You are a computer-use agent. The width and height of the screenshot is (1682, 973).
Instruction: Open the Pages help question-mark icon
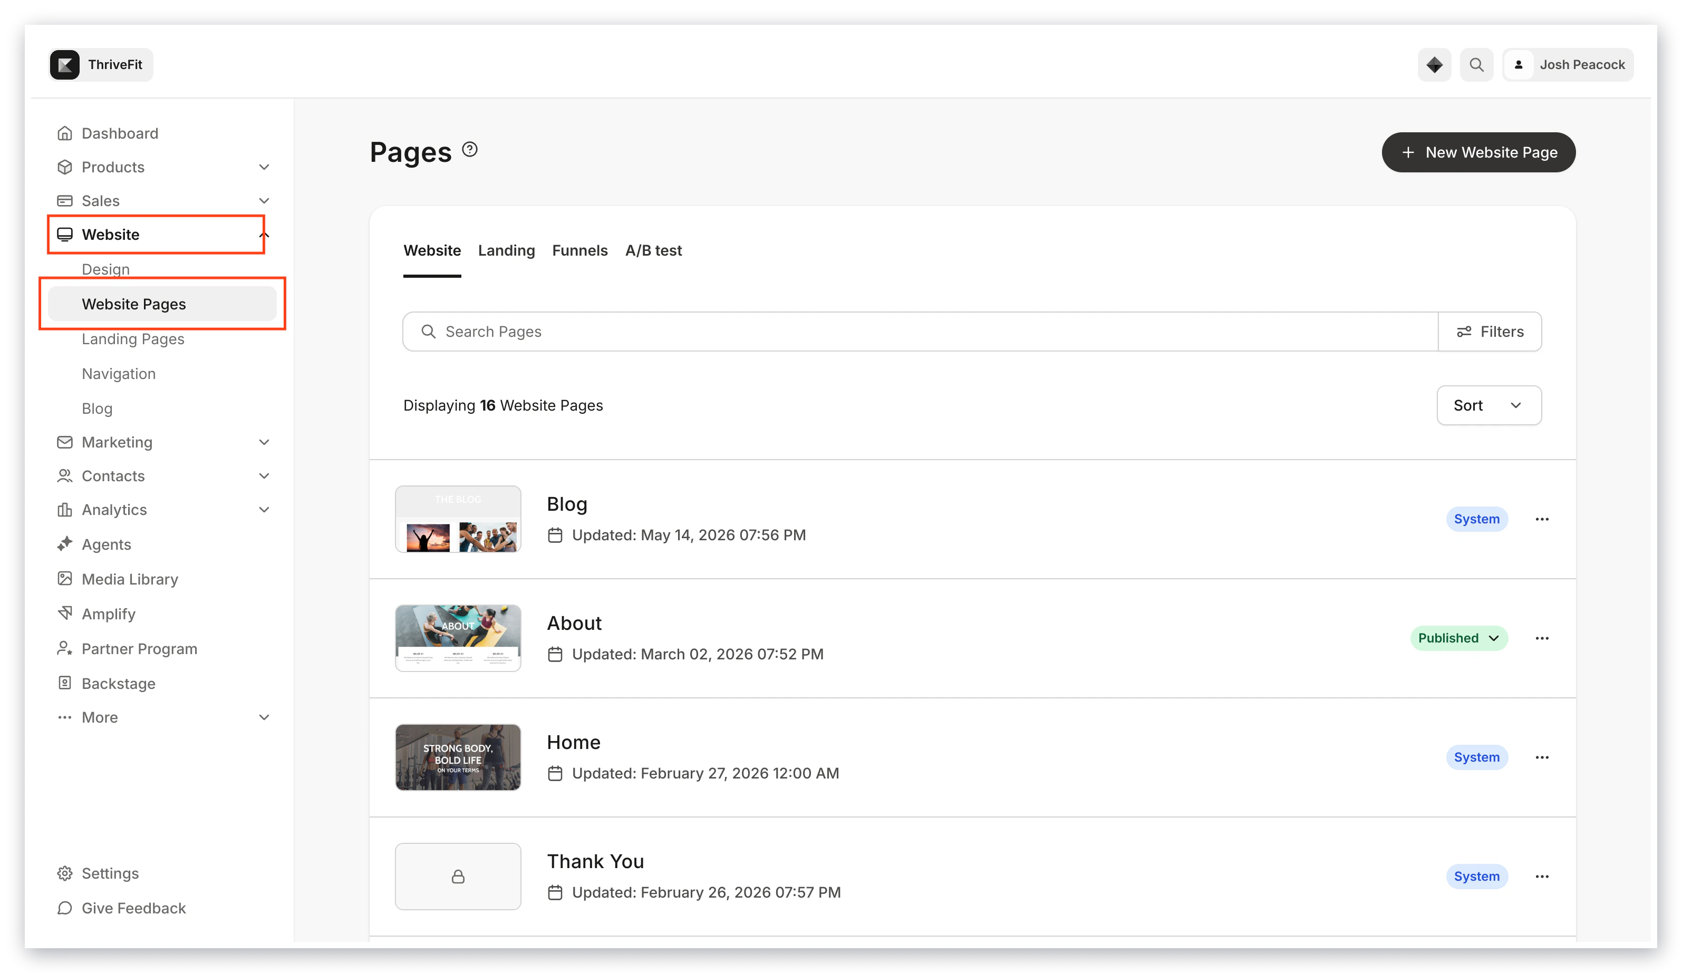470,150
